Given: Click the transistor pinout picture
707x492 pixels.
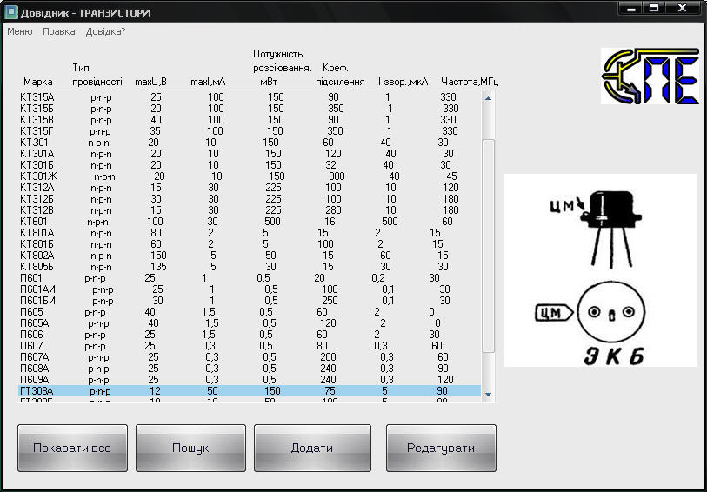Looking at the screenshot, I should click(601, 269).
